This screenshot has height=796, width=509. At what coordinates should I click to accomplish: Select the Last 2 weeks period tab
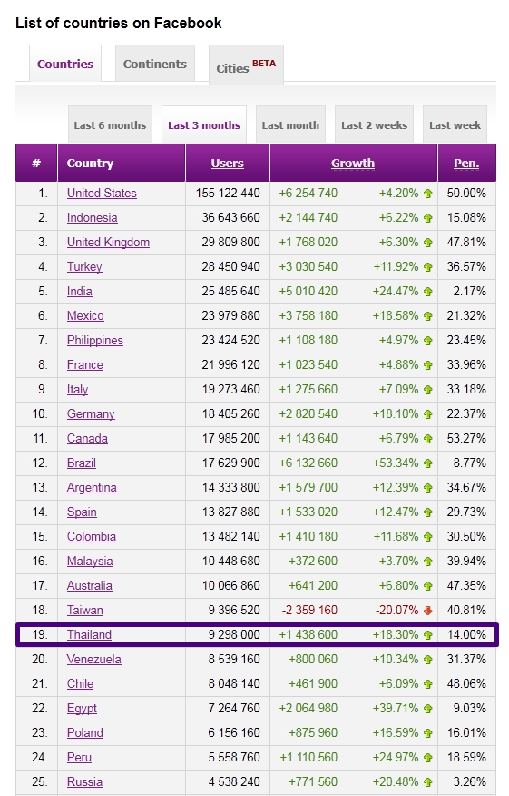[x=374, y=124]
